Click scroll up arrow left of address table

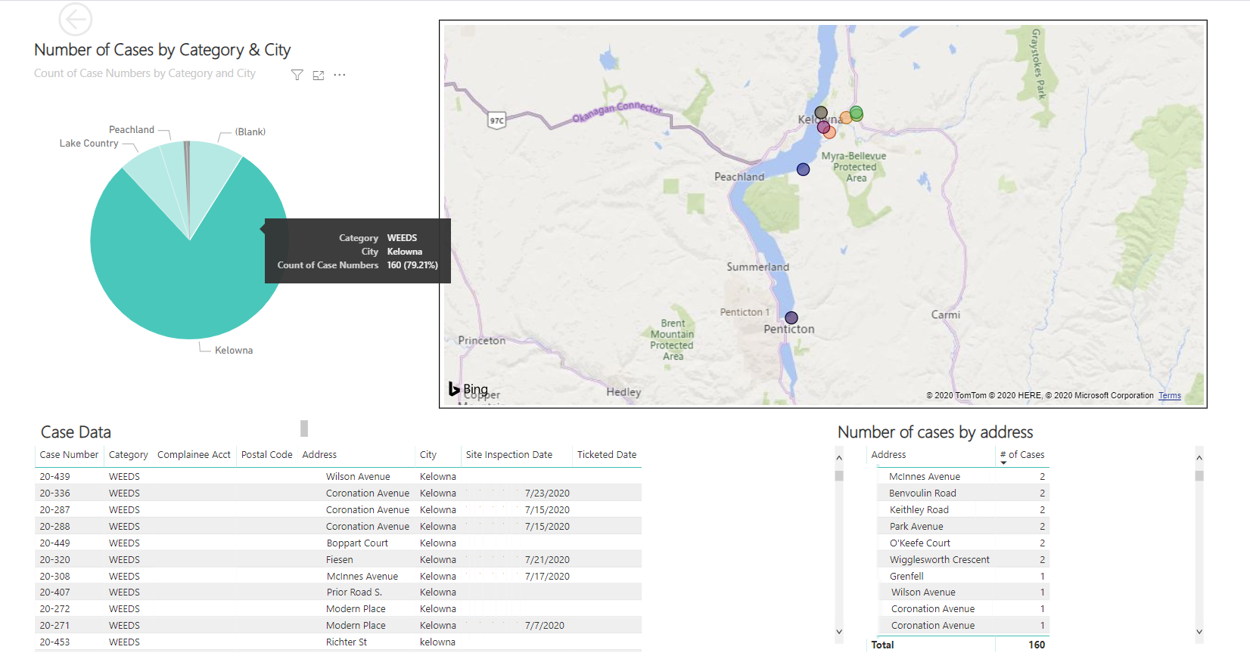pos(839,458)
